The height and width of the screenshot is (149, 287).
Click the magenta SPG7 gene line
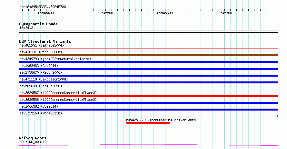click(x=148, y=145)
